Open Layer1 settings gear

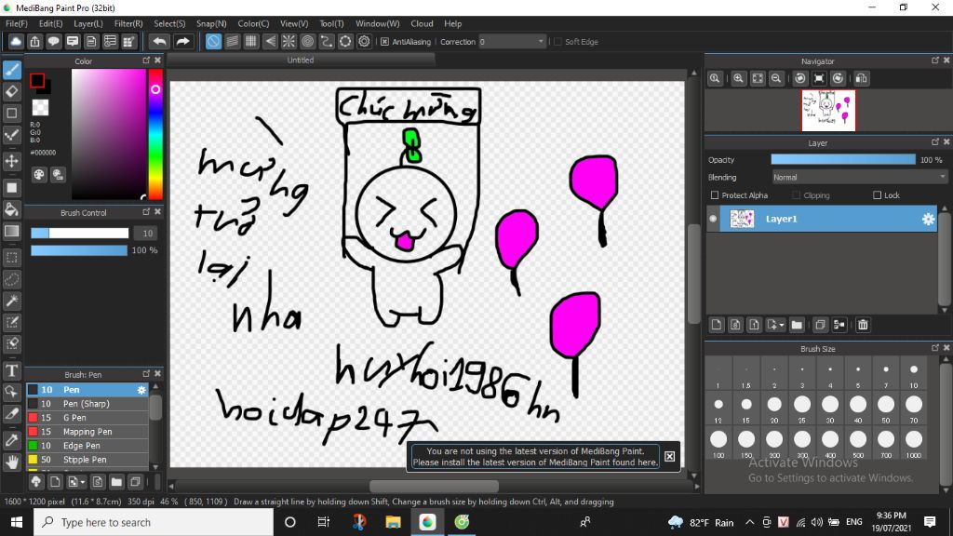tap(928, 219)
